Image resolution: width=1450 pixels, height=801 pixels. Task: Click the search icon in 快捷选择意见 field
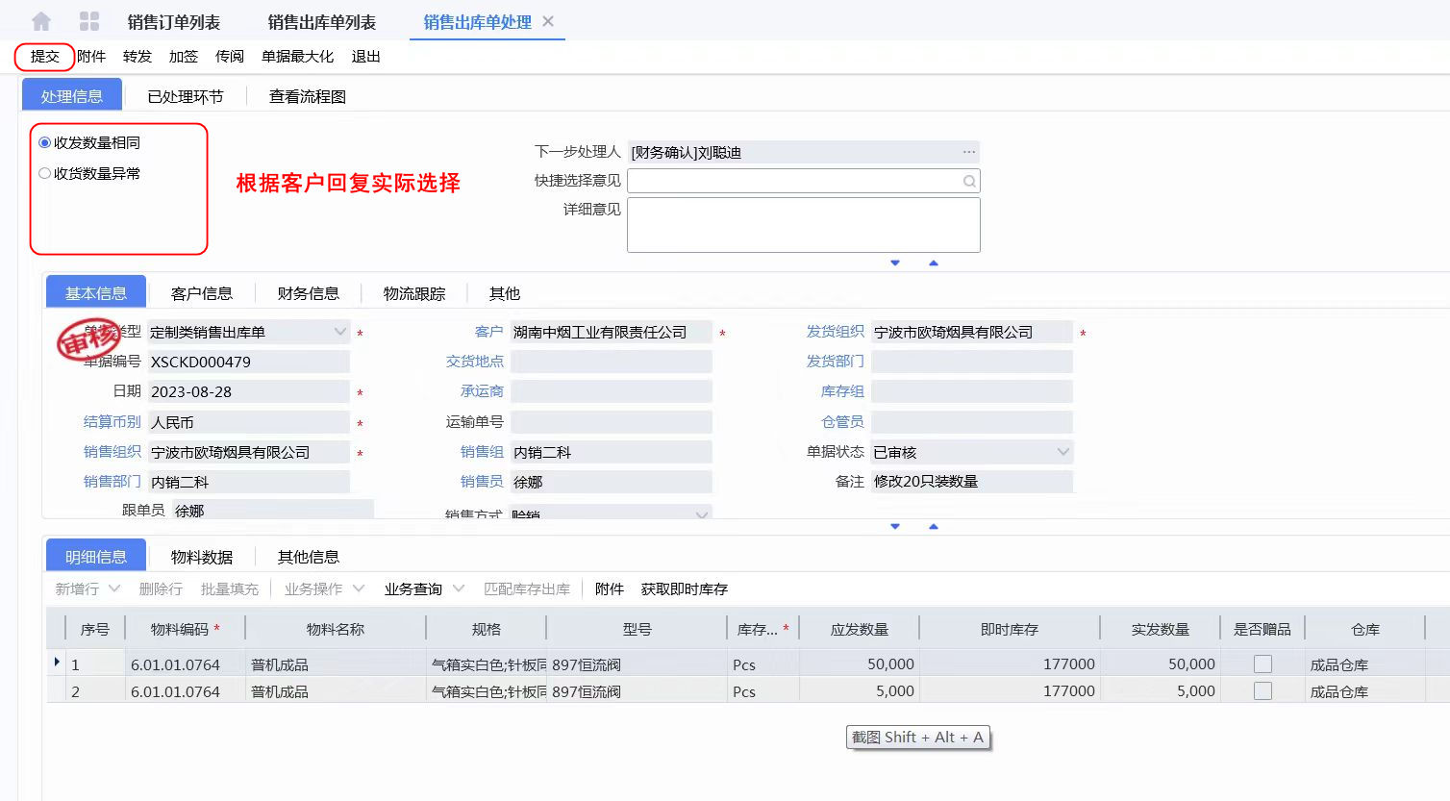pos(969,181)
